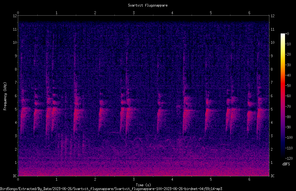Click the '-70' colorbar label

(x=288, y=107)
